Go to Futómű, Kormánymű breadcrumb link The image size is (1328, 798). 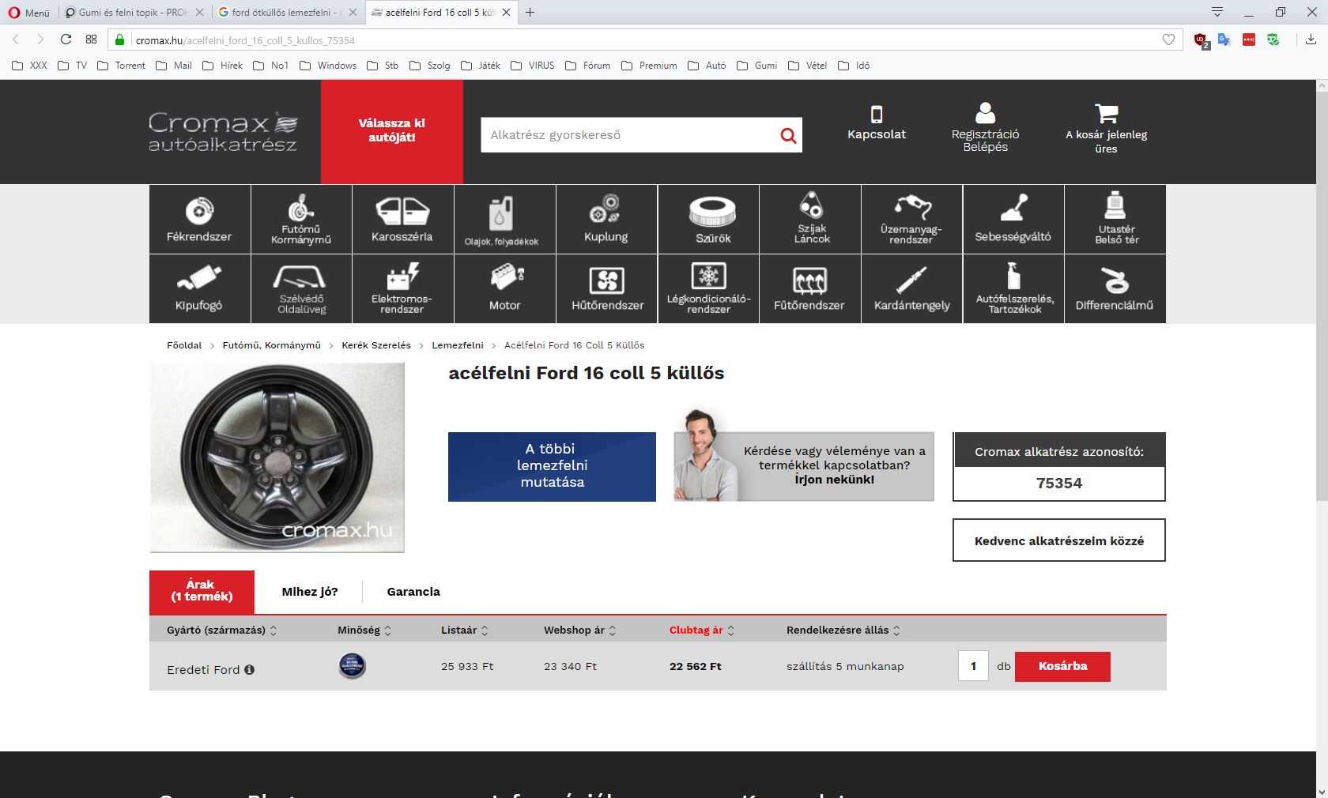coord(272,345)
